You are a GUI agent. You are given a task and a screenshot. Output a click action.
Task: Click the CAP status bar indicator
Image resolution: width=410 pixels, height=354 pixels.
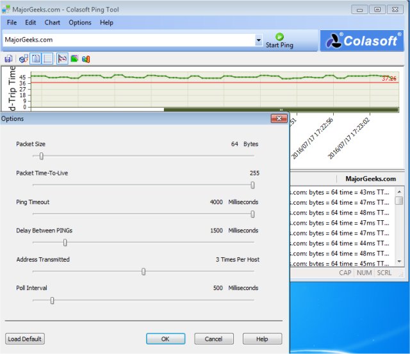click(x=345, y=273)
